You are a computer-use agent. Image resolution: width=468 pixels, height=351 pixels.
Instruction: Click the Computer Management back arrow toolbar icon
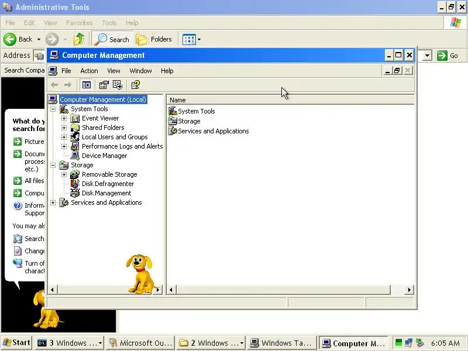[x=54, y=85]
